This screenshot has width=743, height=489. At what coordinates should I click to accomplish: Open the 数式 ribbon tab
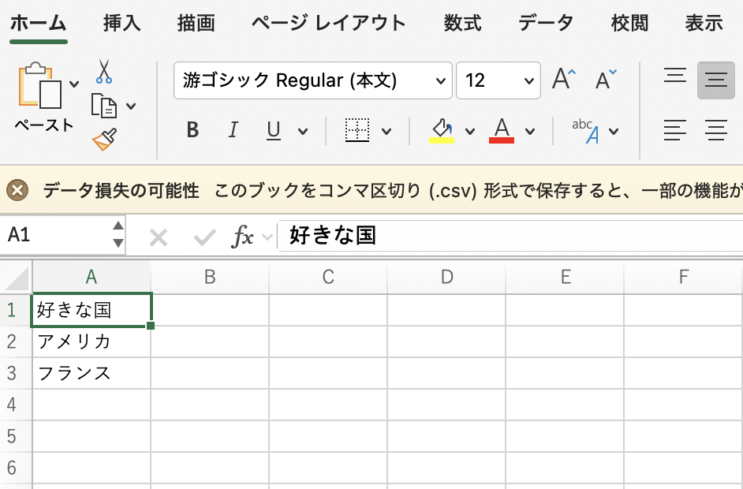pos(462,24)
